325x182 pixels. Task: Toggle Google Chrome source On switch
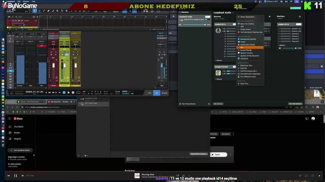(235, 67)
